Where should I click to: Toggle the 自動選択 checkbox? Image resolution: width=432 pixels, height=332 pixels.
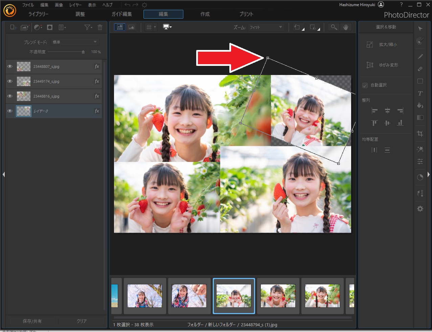(x=365, y=85)
